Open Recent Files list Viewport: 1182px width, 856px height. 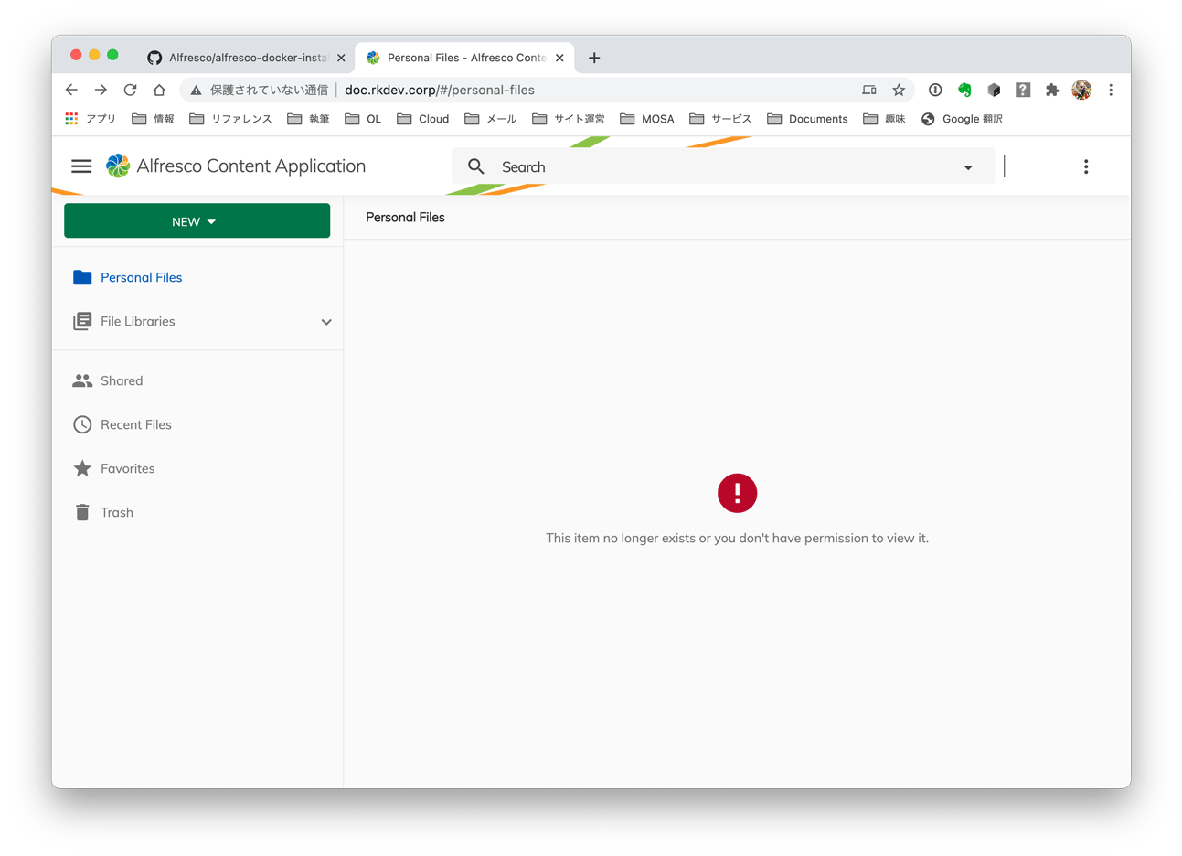coord(136,424)
